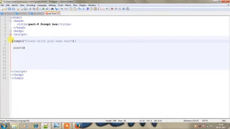This screenshot has width=230, height=129.
Task: Click the Zoom Out toolbar icon
Action: pyautogui.click(x=65, y=9)
